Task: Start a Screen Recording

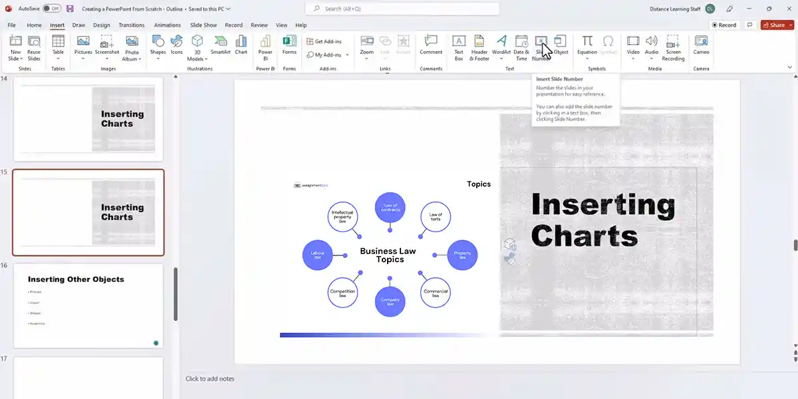Action: (673, 45)
